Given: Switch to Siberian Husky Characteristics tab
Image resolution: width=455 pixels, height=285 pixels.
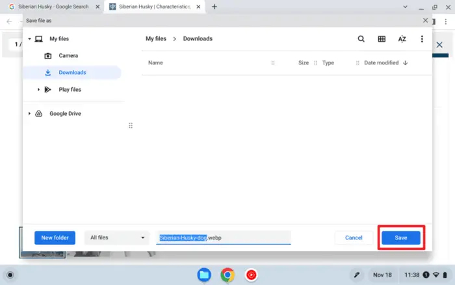Looking at the screenshot, I should coord(155,7).
